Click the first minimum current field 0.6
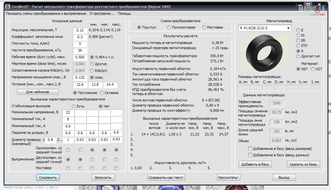 (68, 126)
